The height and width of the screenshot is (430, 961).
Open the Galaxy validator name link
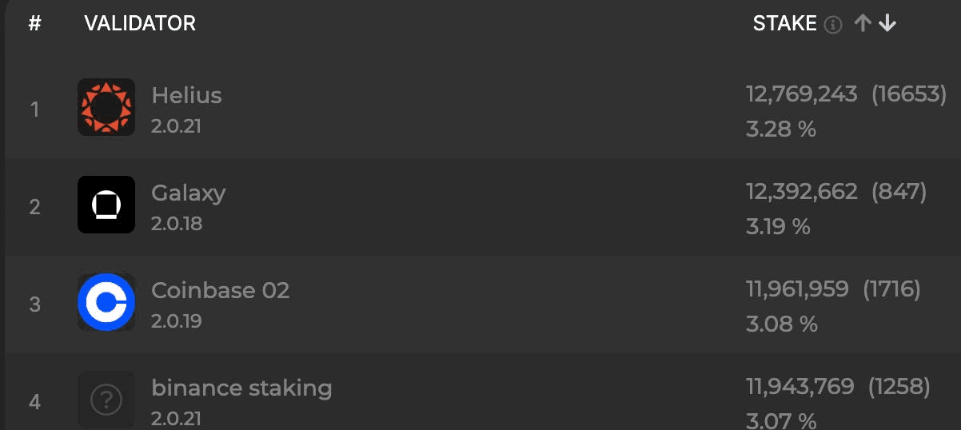pyautogui.click(x=189, y=193)
